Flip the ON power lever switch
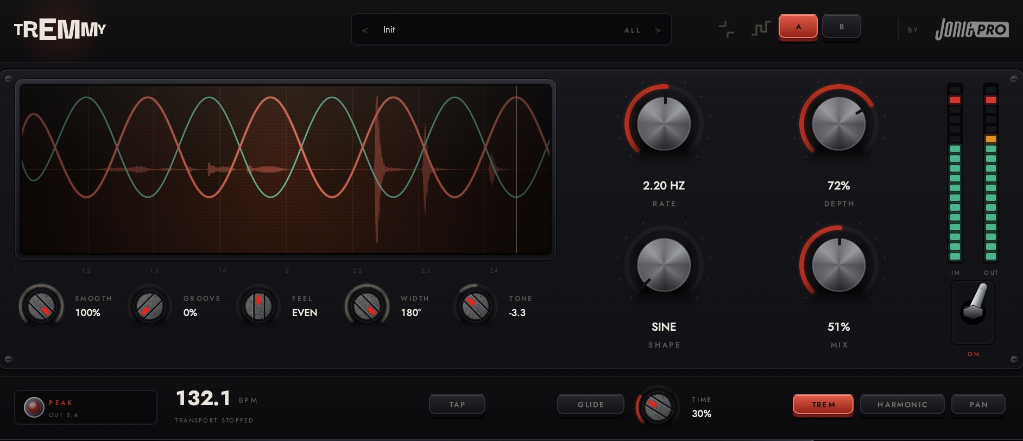Viewport: 1023px width, 441px height. (x=973, y=311)
